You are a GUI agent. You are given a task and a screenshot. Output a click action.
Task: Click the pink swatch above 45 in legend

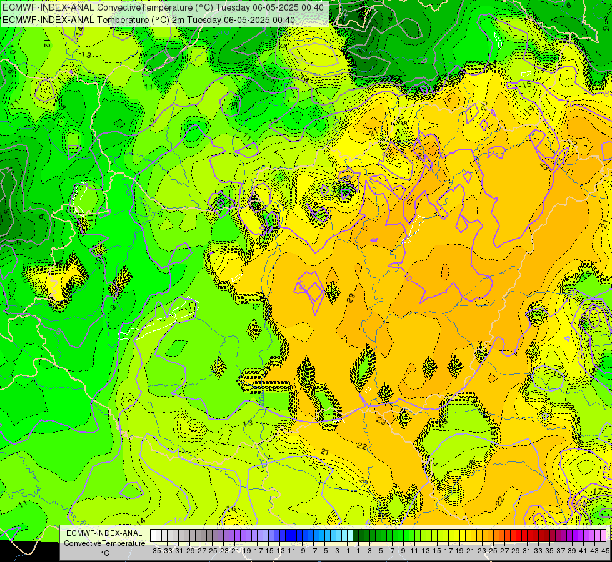point(603,536)
